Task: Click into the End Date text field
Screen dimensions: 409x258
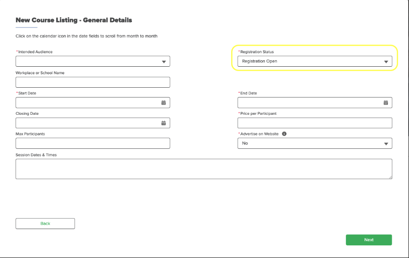Action: pos(309,103)
